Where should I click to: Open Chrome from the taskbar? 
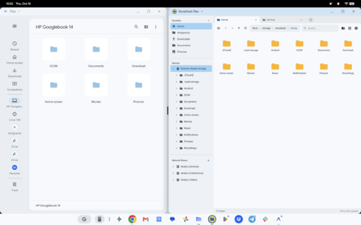point(132,219)
